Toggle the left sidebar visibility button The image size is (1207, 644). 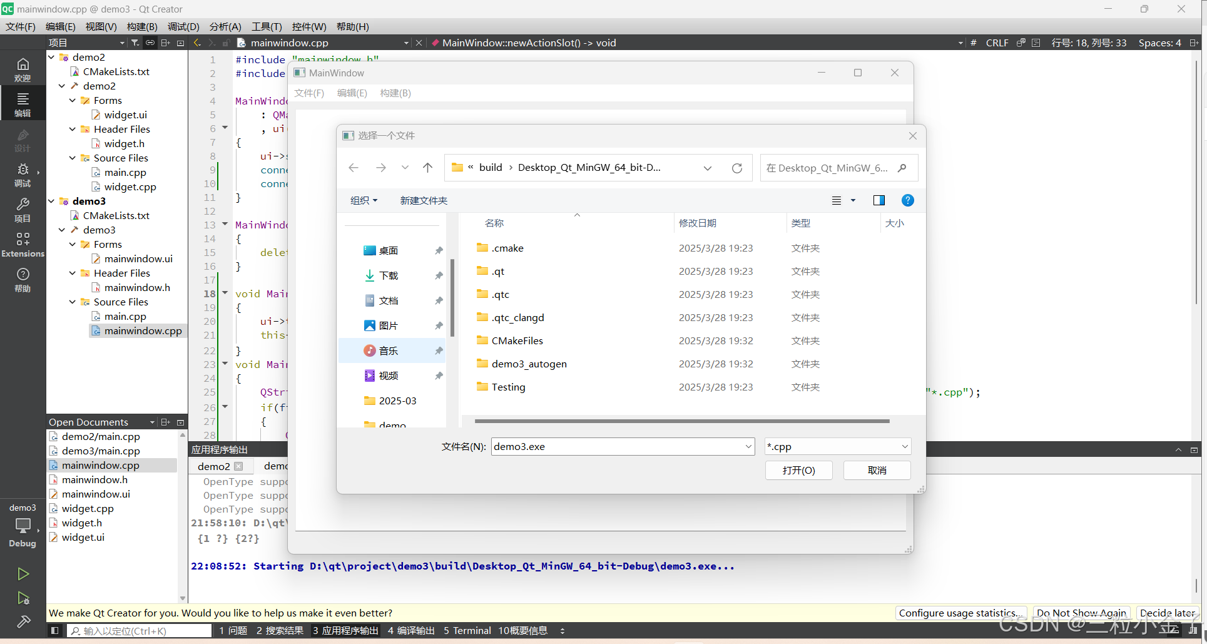[x=55, y=631]
